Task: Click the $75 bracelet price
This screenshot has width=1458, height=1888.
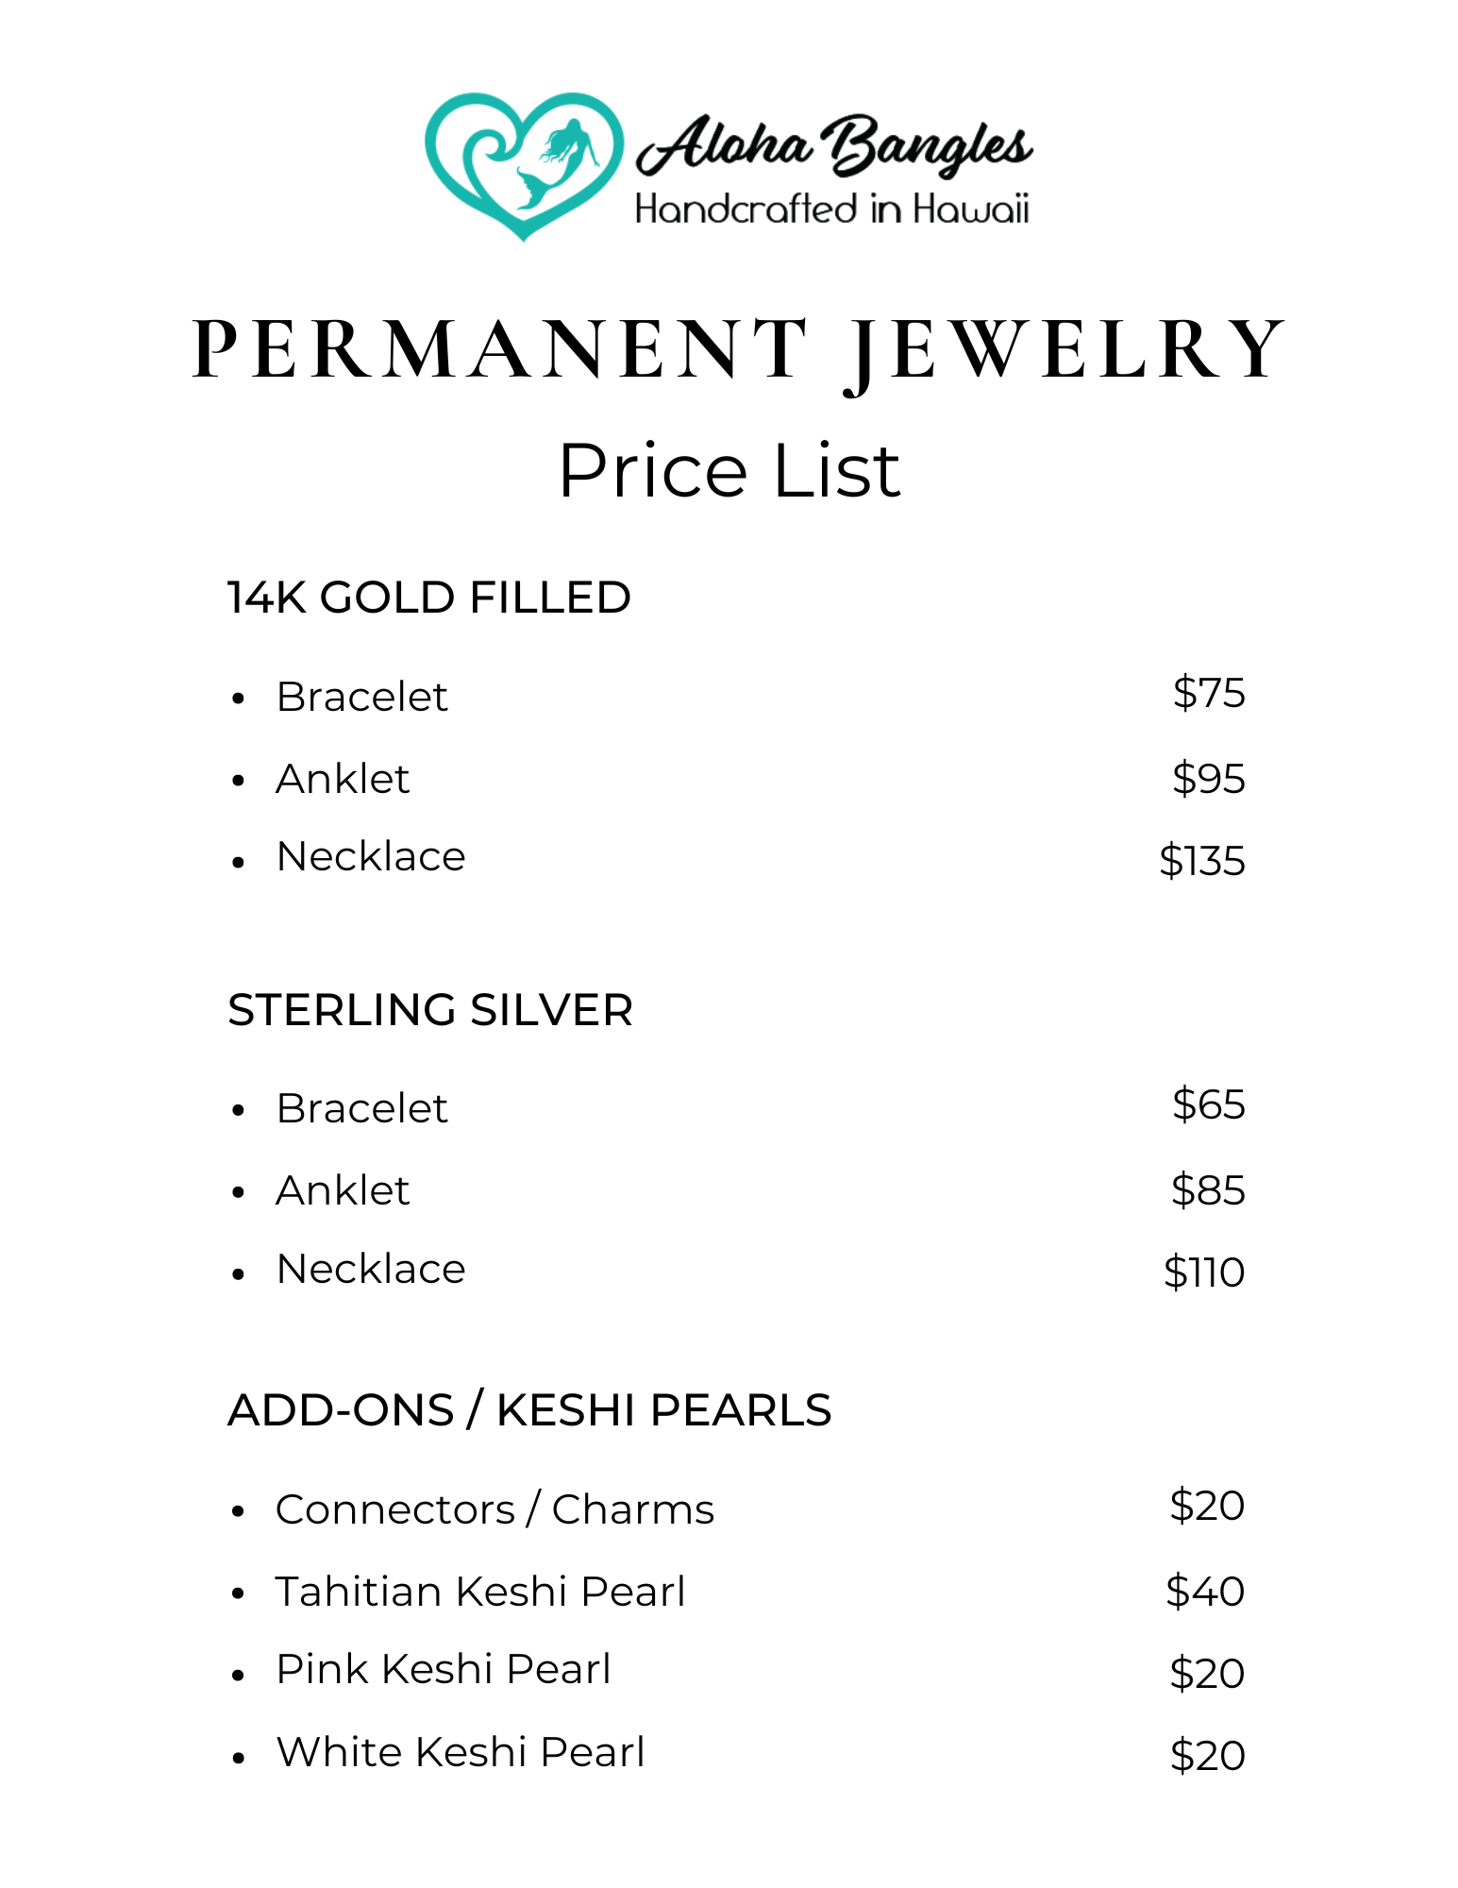Action: (x=1208, y=693)
